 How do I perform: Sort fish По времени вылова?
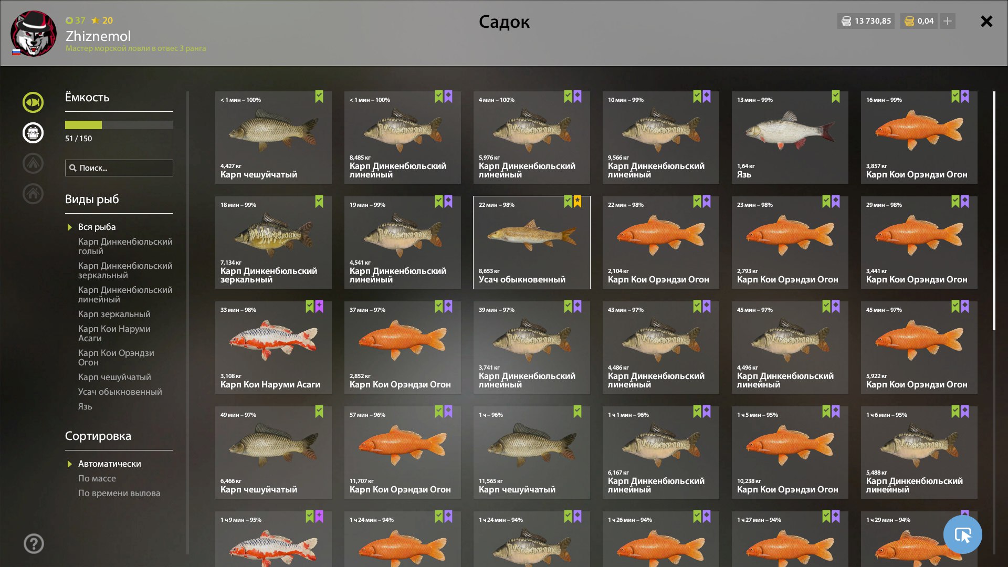tap(119, 493)
